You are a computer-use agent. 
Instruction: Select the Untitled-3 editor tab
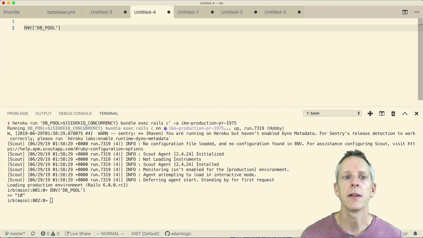pos(101,12)
